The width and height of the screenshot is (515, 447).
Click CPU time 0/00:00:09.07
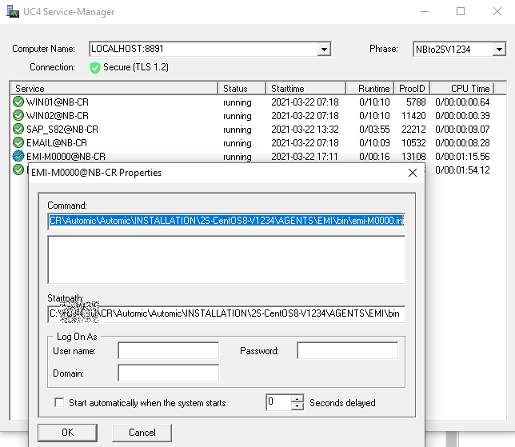tap(462, 129)
